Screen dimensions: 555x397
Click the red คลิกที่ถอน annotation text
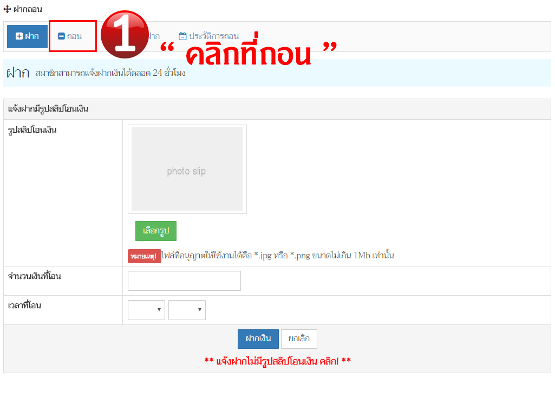[249, 53]
